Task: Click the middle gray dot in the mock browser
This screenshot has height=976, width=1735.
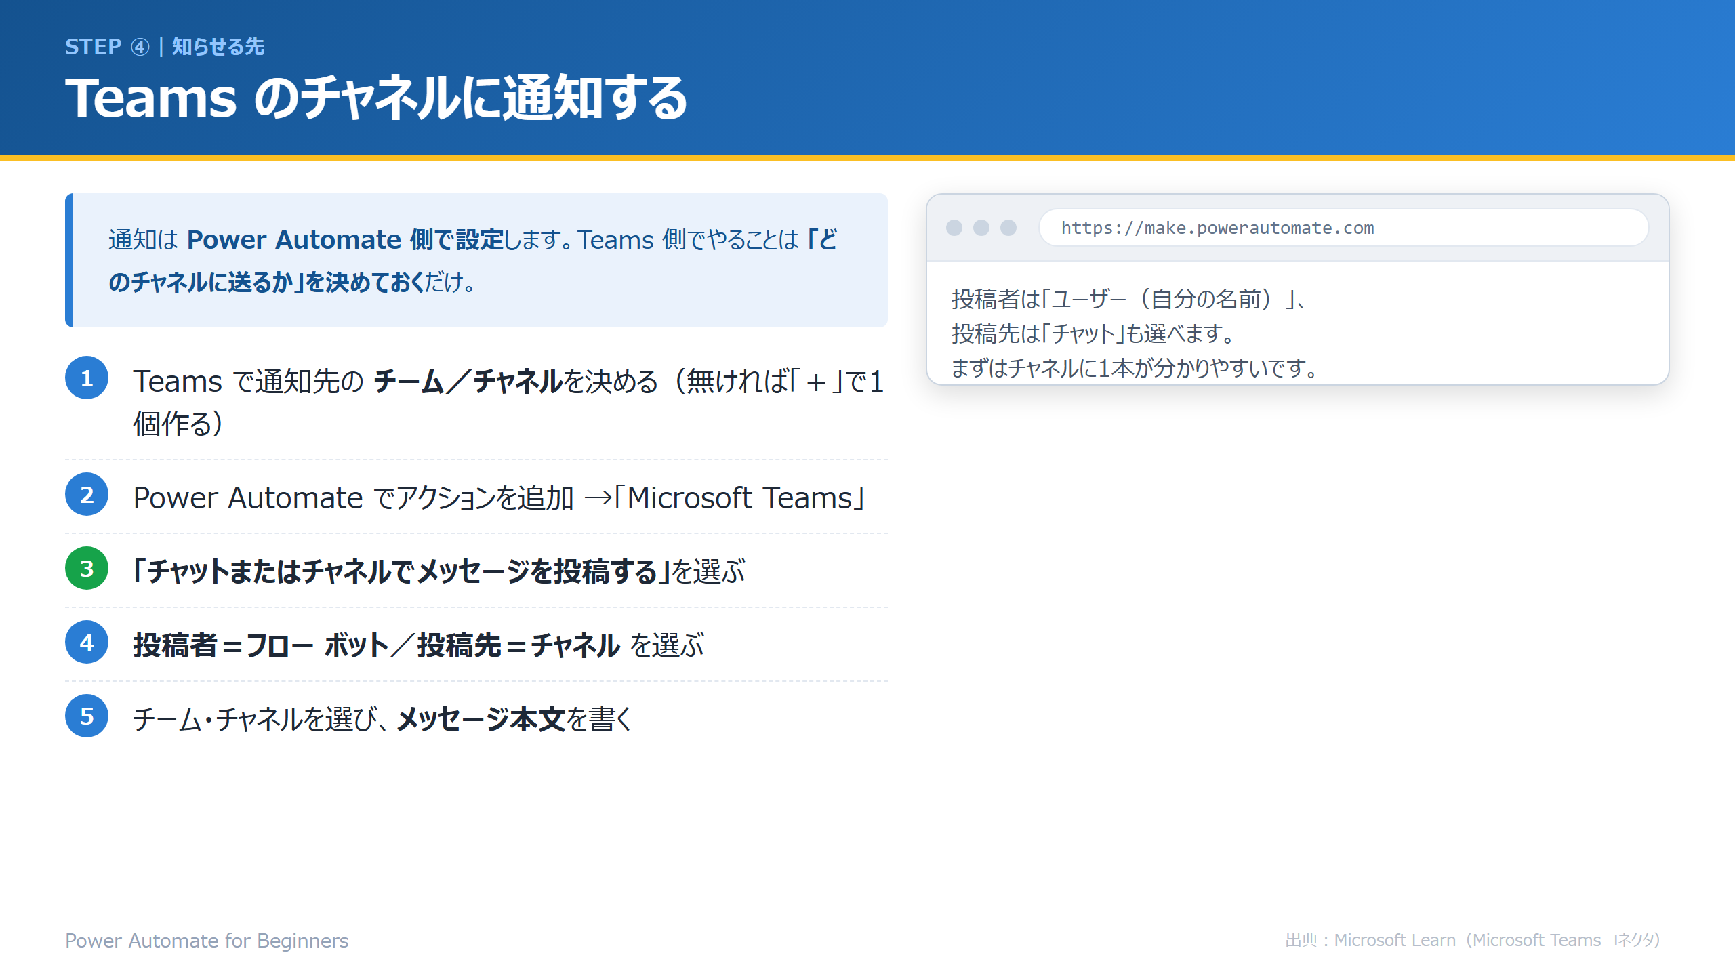Action: [x=981, y=228]
